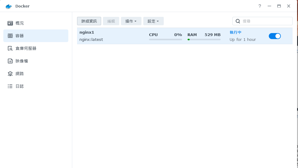Focus the 搜尋 search input field
Viewport: 298px width, 168px height.
pyautogui.click(x=262, y=21)
